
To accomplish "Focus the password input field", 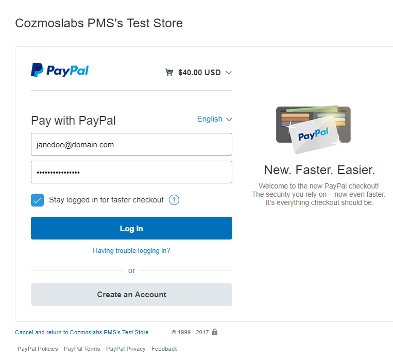I will pos(131,172).
